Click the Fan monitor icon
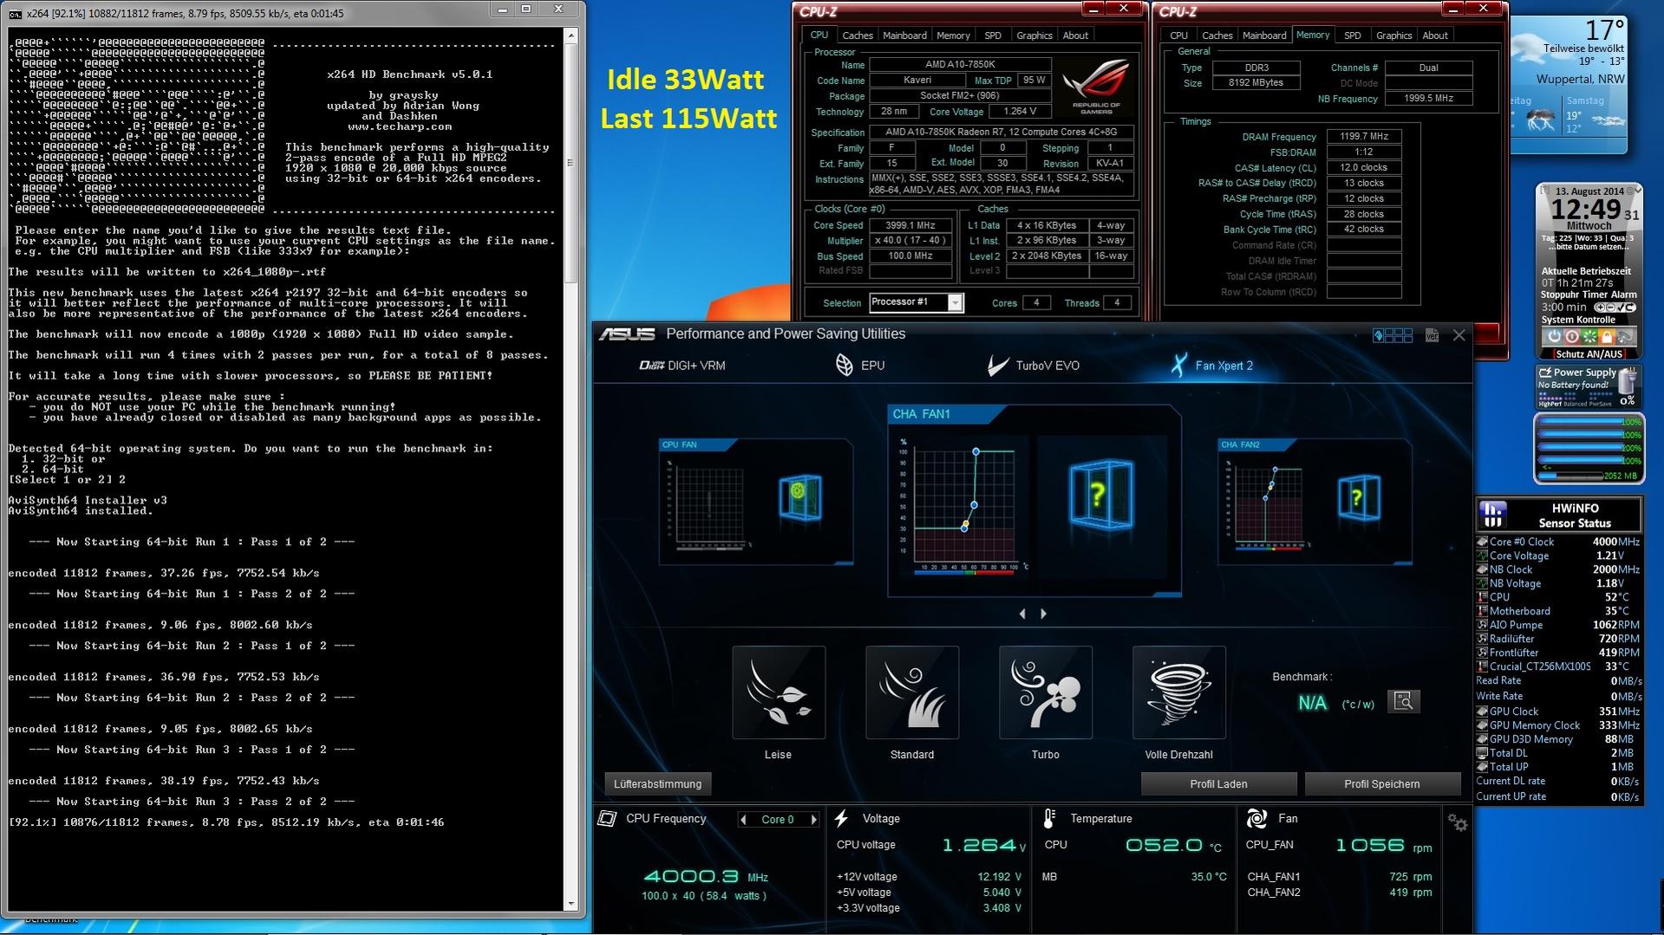1664x935 pixels. [1256, 818]
